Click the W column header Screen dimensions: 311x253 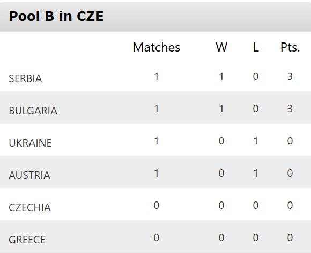tap(221, 47)
